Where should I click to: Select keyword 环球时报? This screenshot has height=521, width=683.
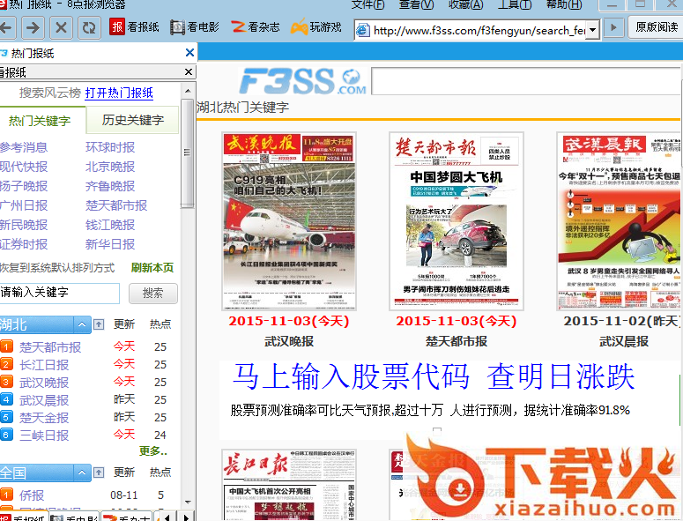coord(110,147)
